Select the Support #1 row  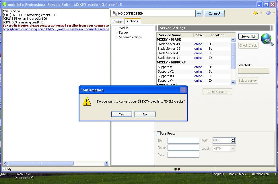click(194, 67)
